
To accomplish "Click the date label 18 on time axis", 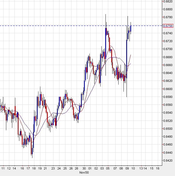I will pyautogui.click(x=34, y=168).
